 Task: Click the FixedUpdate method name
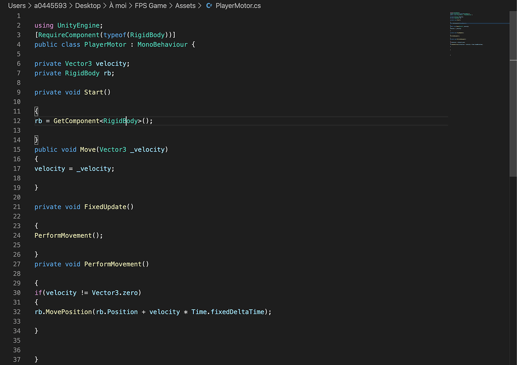point(106,206)
